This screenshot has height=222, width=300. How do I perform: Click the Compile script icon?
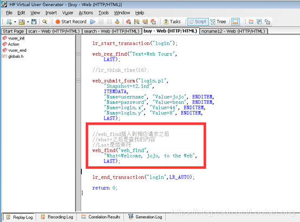click(x=118, y=22)
